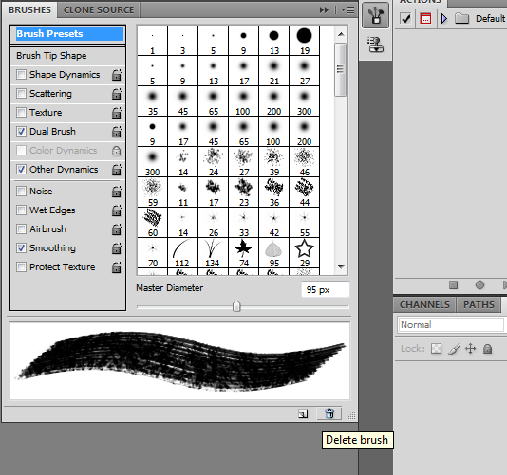Viewport: 507px width, 475px height.
Task: Select Brush Presets option
Action: coord(69,34)
